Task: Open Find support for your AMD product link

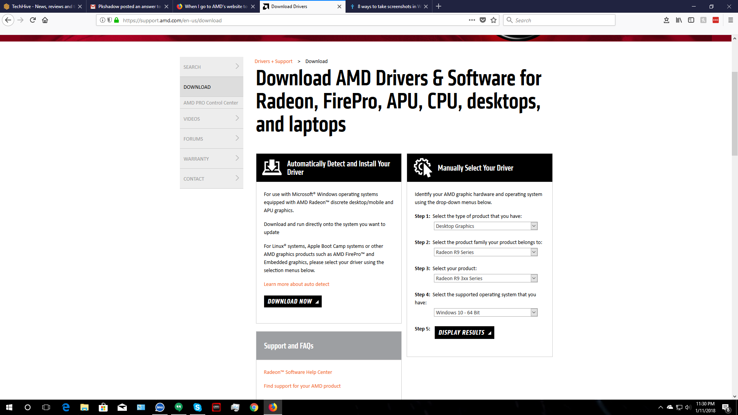Action: click(302, 386)
